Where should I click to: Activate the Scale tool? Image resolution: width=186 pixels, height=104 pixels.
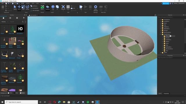click(23, 8)
